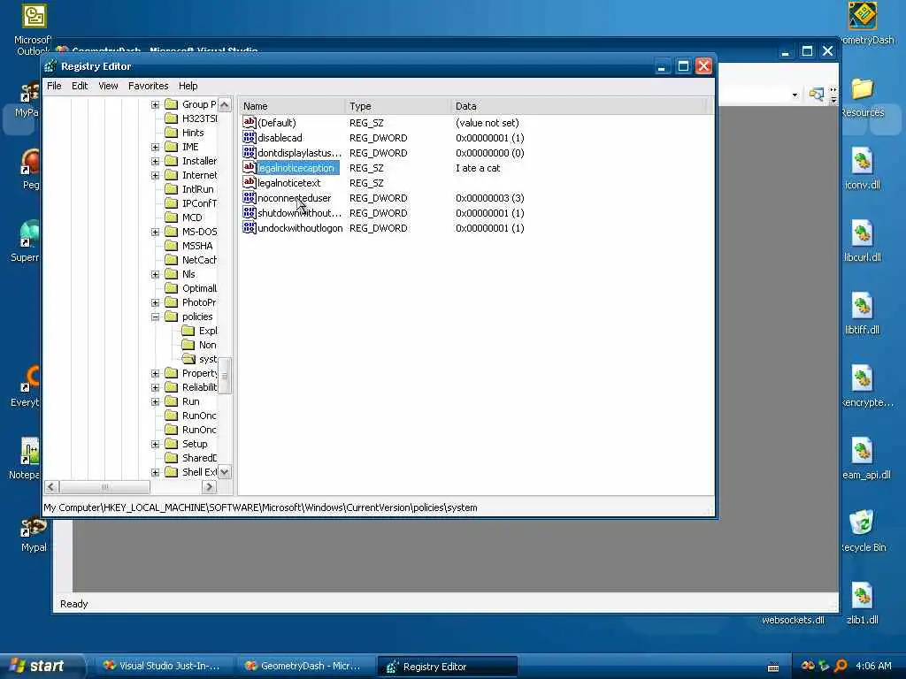Click the Name column header
Image resolution: width=906 pixels, height=679 pixels.
[292, 106]
